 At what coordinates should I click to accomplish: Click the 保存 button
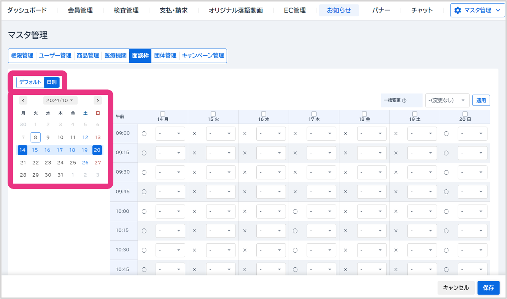pyautogui.click(x=488, y=288)
